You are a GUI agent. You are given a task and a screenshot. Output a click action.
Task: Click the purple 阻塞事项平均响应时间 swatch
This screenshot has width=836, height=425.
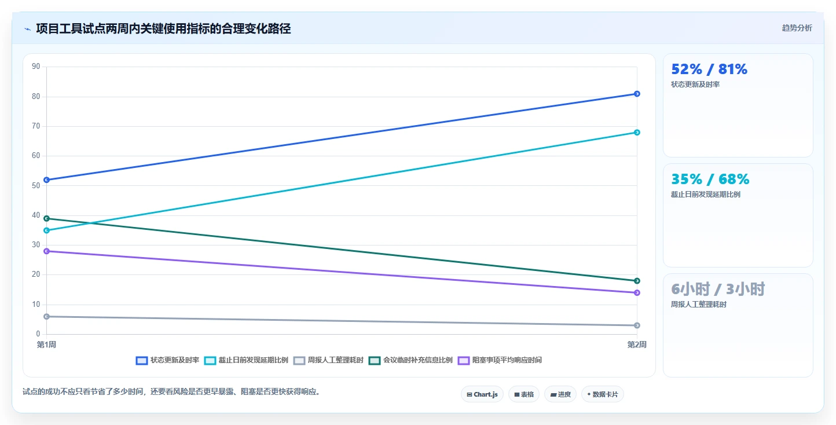tap(464, 360)
